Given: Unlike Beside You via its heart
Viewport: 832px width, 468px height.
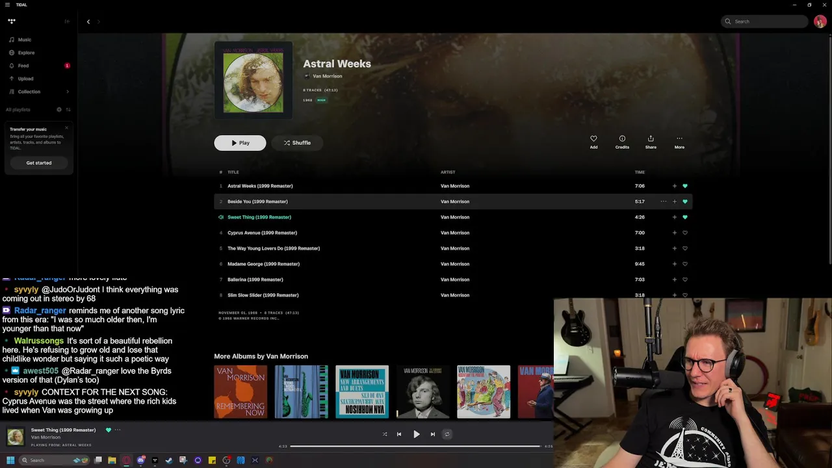Looking at the screenshot, I should [x=684, y=201].
